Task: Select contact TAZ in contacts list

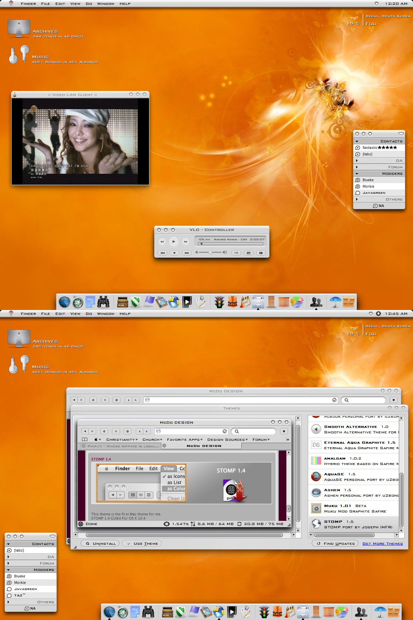Action: pos(31,595)
